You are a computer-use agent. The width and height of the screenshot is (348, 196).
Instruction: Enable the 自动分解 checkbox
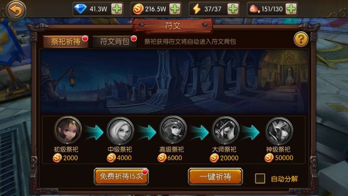pyautogui.click(x=260, y=179)
